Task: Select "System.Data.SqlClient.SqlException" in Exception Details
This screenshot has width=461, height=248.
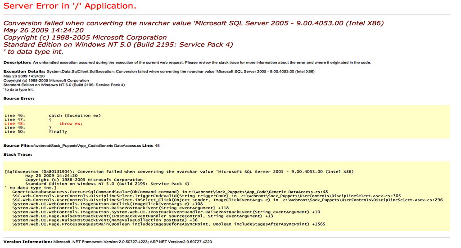Action: pyautogui.click(x=81, y=72)
